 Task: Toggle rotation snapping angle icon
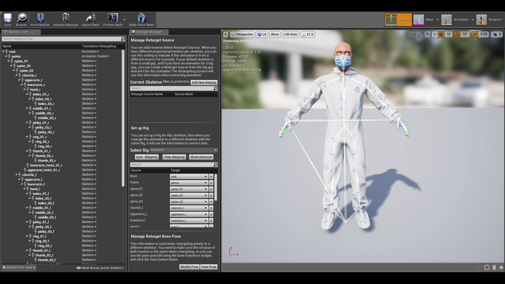point(457,34)
